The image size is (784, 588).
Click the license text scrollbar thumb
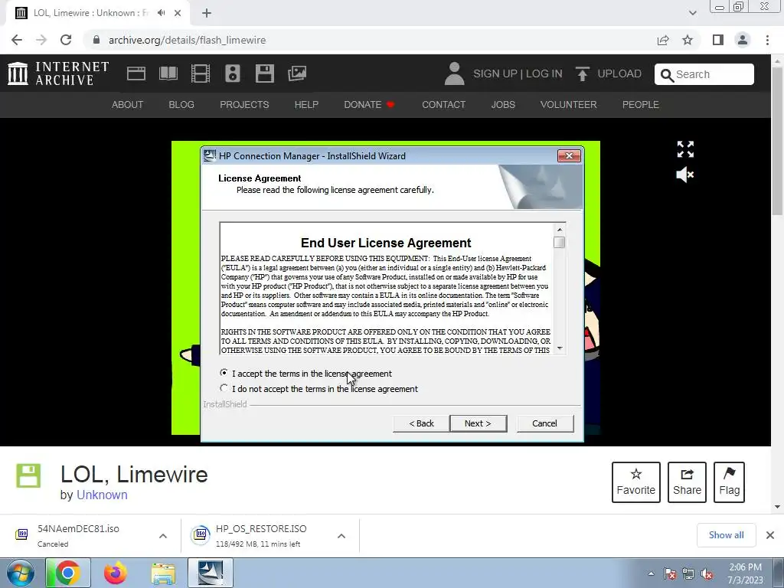560,243
